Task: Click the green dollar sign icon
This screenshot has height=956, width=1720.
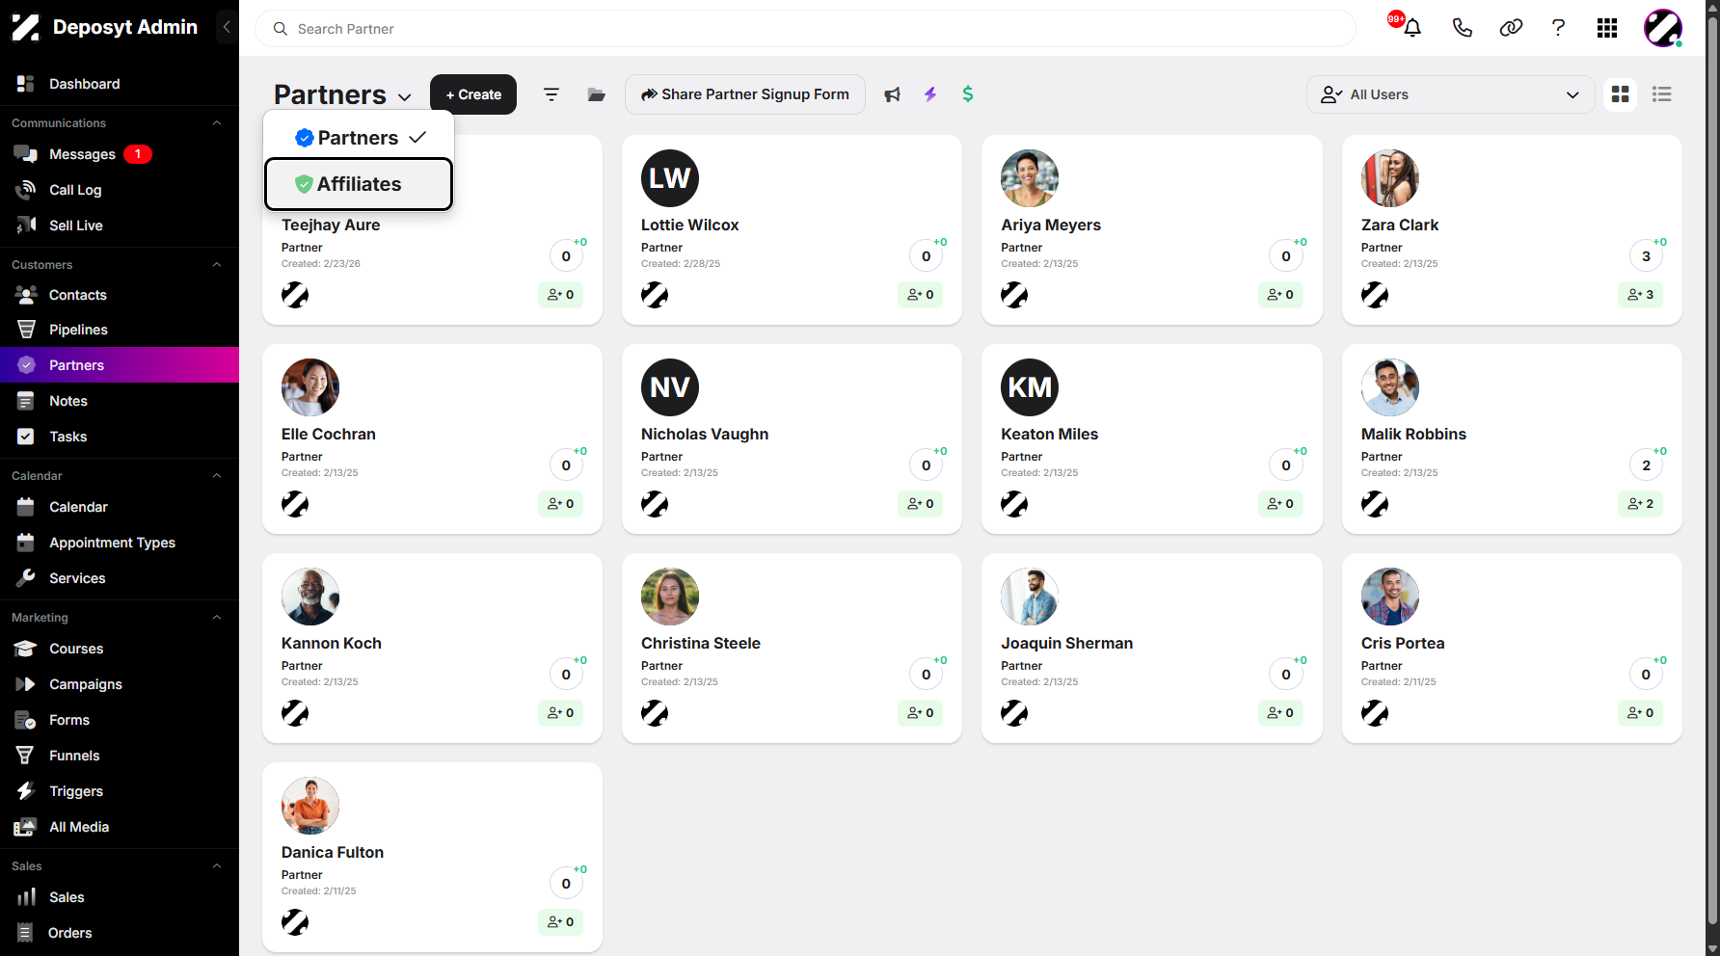Action: [968, 94]
